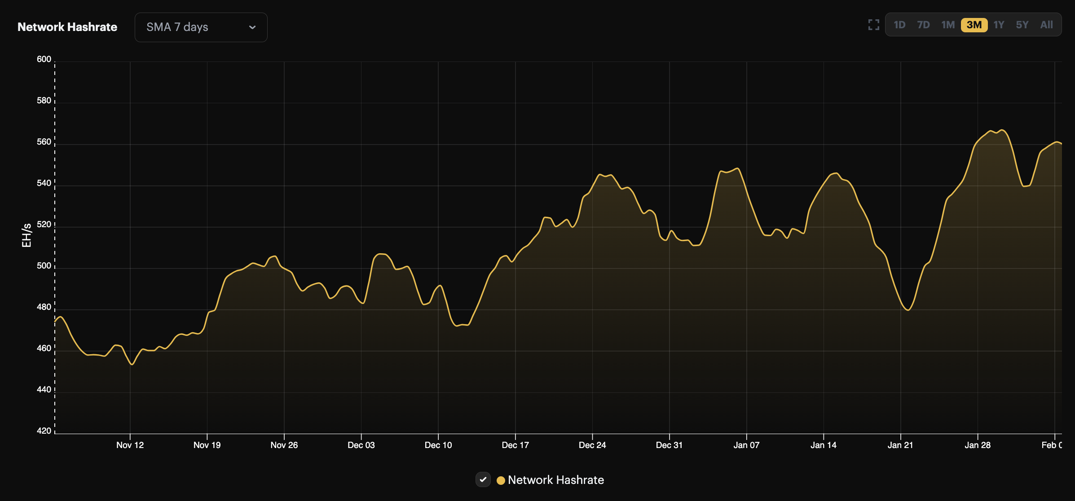Click the Dec 24 date label
The image size is (1075, 501).
[x=593, y=445]
